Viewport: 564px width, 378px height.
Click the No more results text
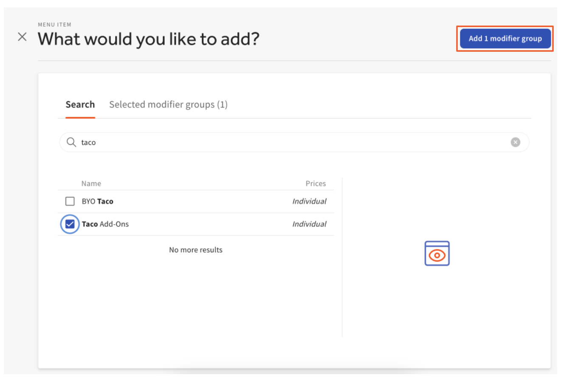[196, 250]
